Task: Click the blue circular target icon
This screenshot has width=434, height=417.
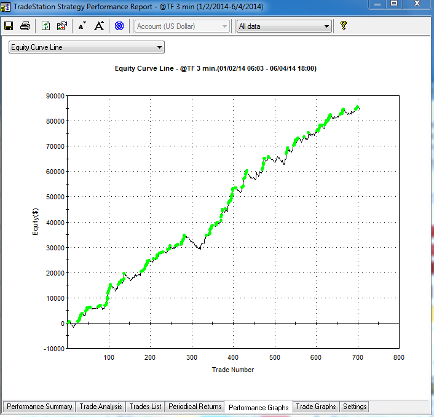Action: pos(119,26)
